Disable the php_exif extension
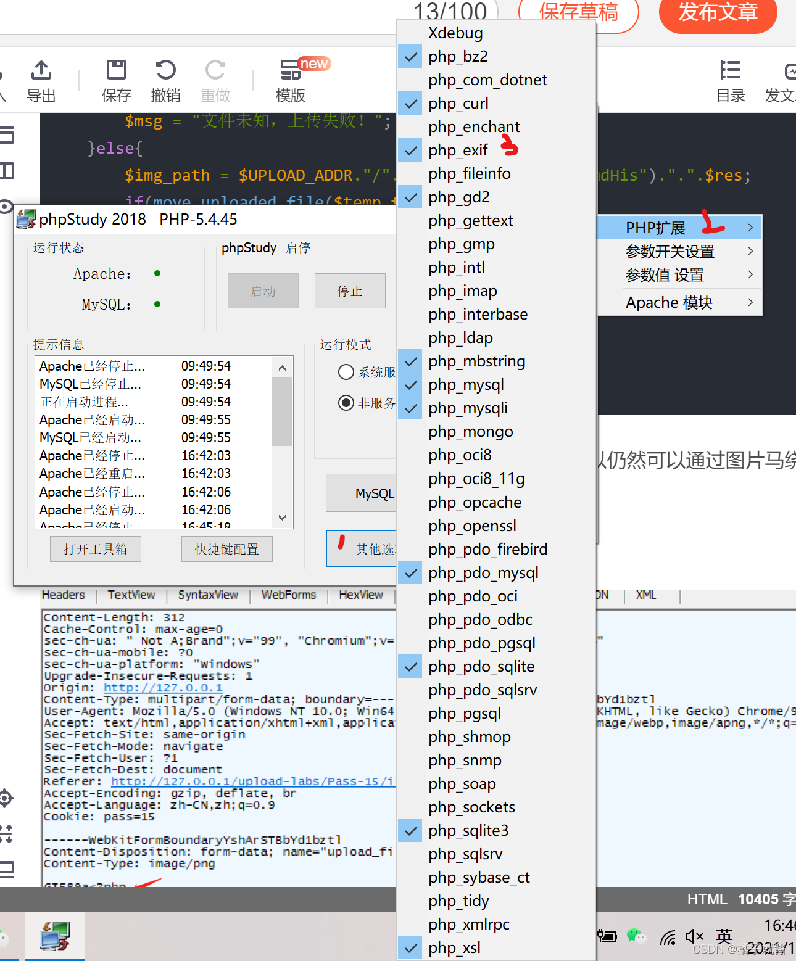 (x=497, y=151)
